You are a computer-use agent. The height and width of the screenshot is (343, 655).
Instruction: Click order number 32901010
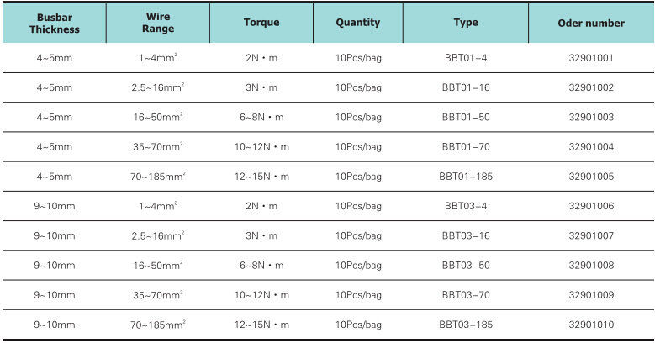(x=591, y=324)
